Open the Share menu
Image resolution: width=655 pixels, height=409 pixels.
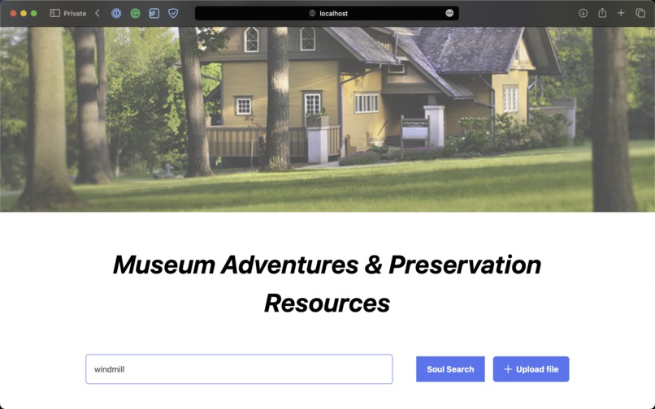[x=602, y=13]
